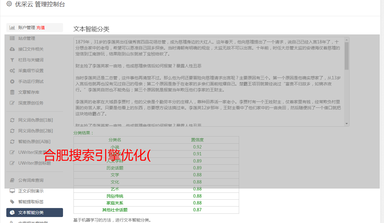Click the funnel icon next to 栏目与关键词
Viewport: 384px width, 223px height.
(12, 60)
